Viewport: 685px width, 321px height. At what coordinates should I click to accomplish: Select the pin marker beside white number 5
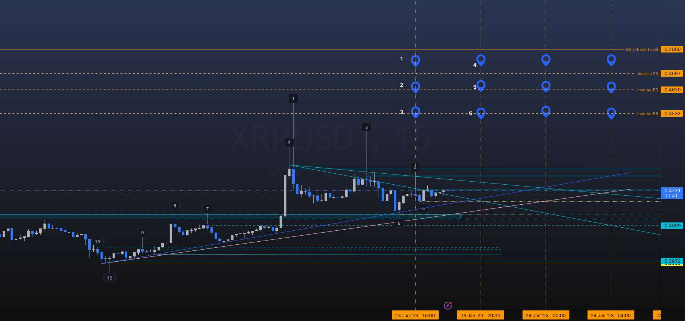[x=481, y=86]
